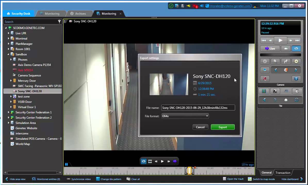Play video from the tile toolbar

point(163,161)
